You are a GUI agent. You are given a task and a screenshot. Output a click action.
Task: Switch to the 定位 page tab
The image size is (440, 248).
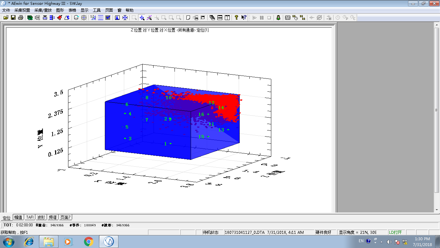[6, 217]
